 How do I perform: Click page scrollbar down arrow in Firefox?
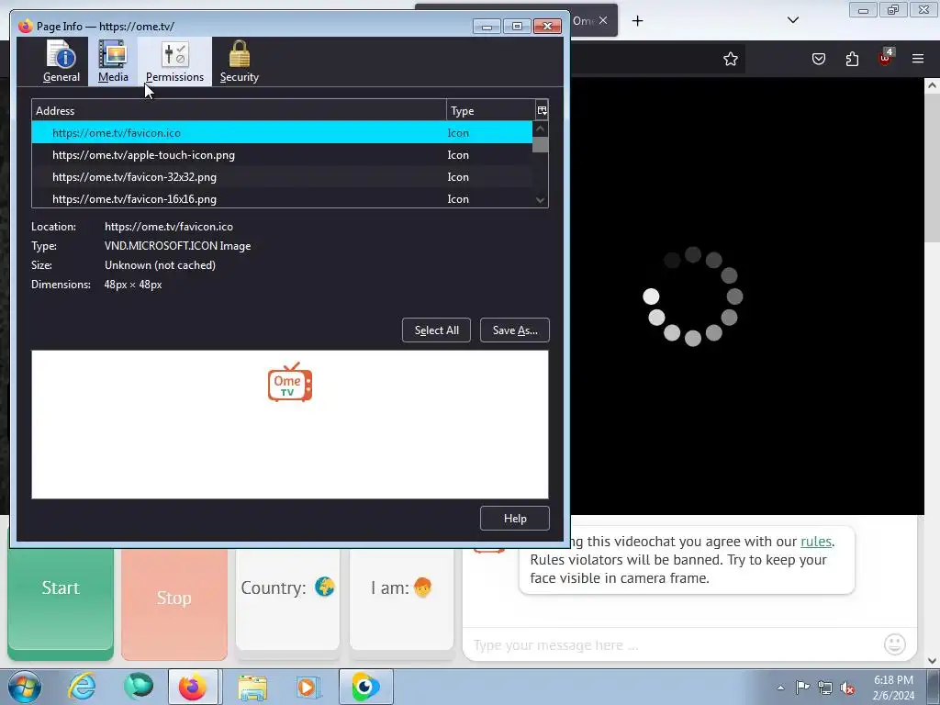tap(933, 661)
